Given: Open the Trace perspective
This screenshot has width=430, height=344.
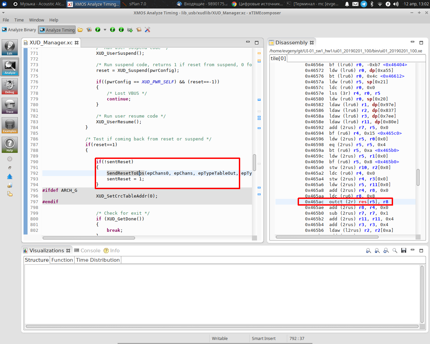Looking at the screenshot, I should [10, 106].
